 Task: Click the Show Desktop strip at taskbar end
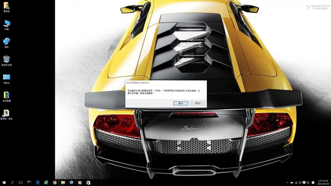click(331, 183)
